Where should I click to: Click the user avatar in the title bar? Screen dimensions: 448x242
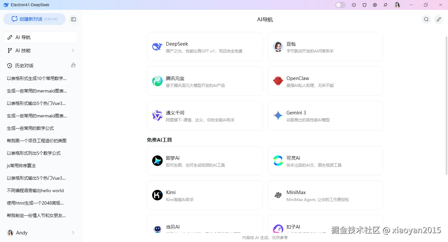tap(397, 5)
